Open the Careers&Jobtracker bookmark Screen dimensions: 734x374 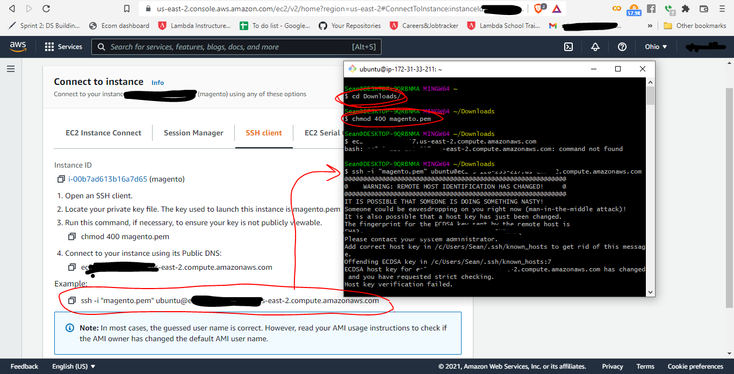pos(424,25)
